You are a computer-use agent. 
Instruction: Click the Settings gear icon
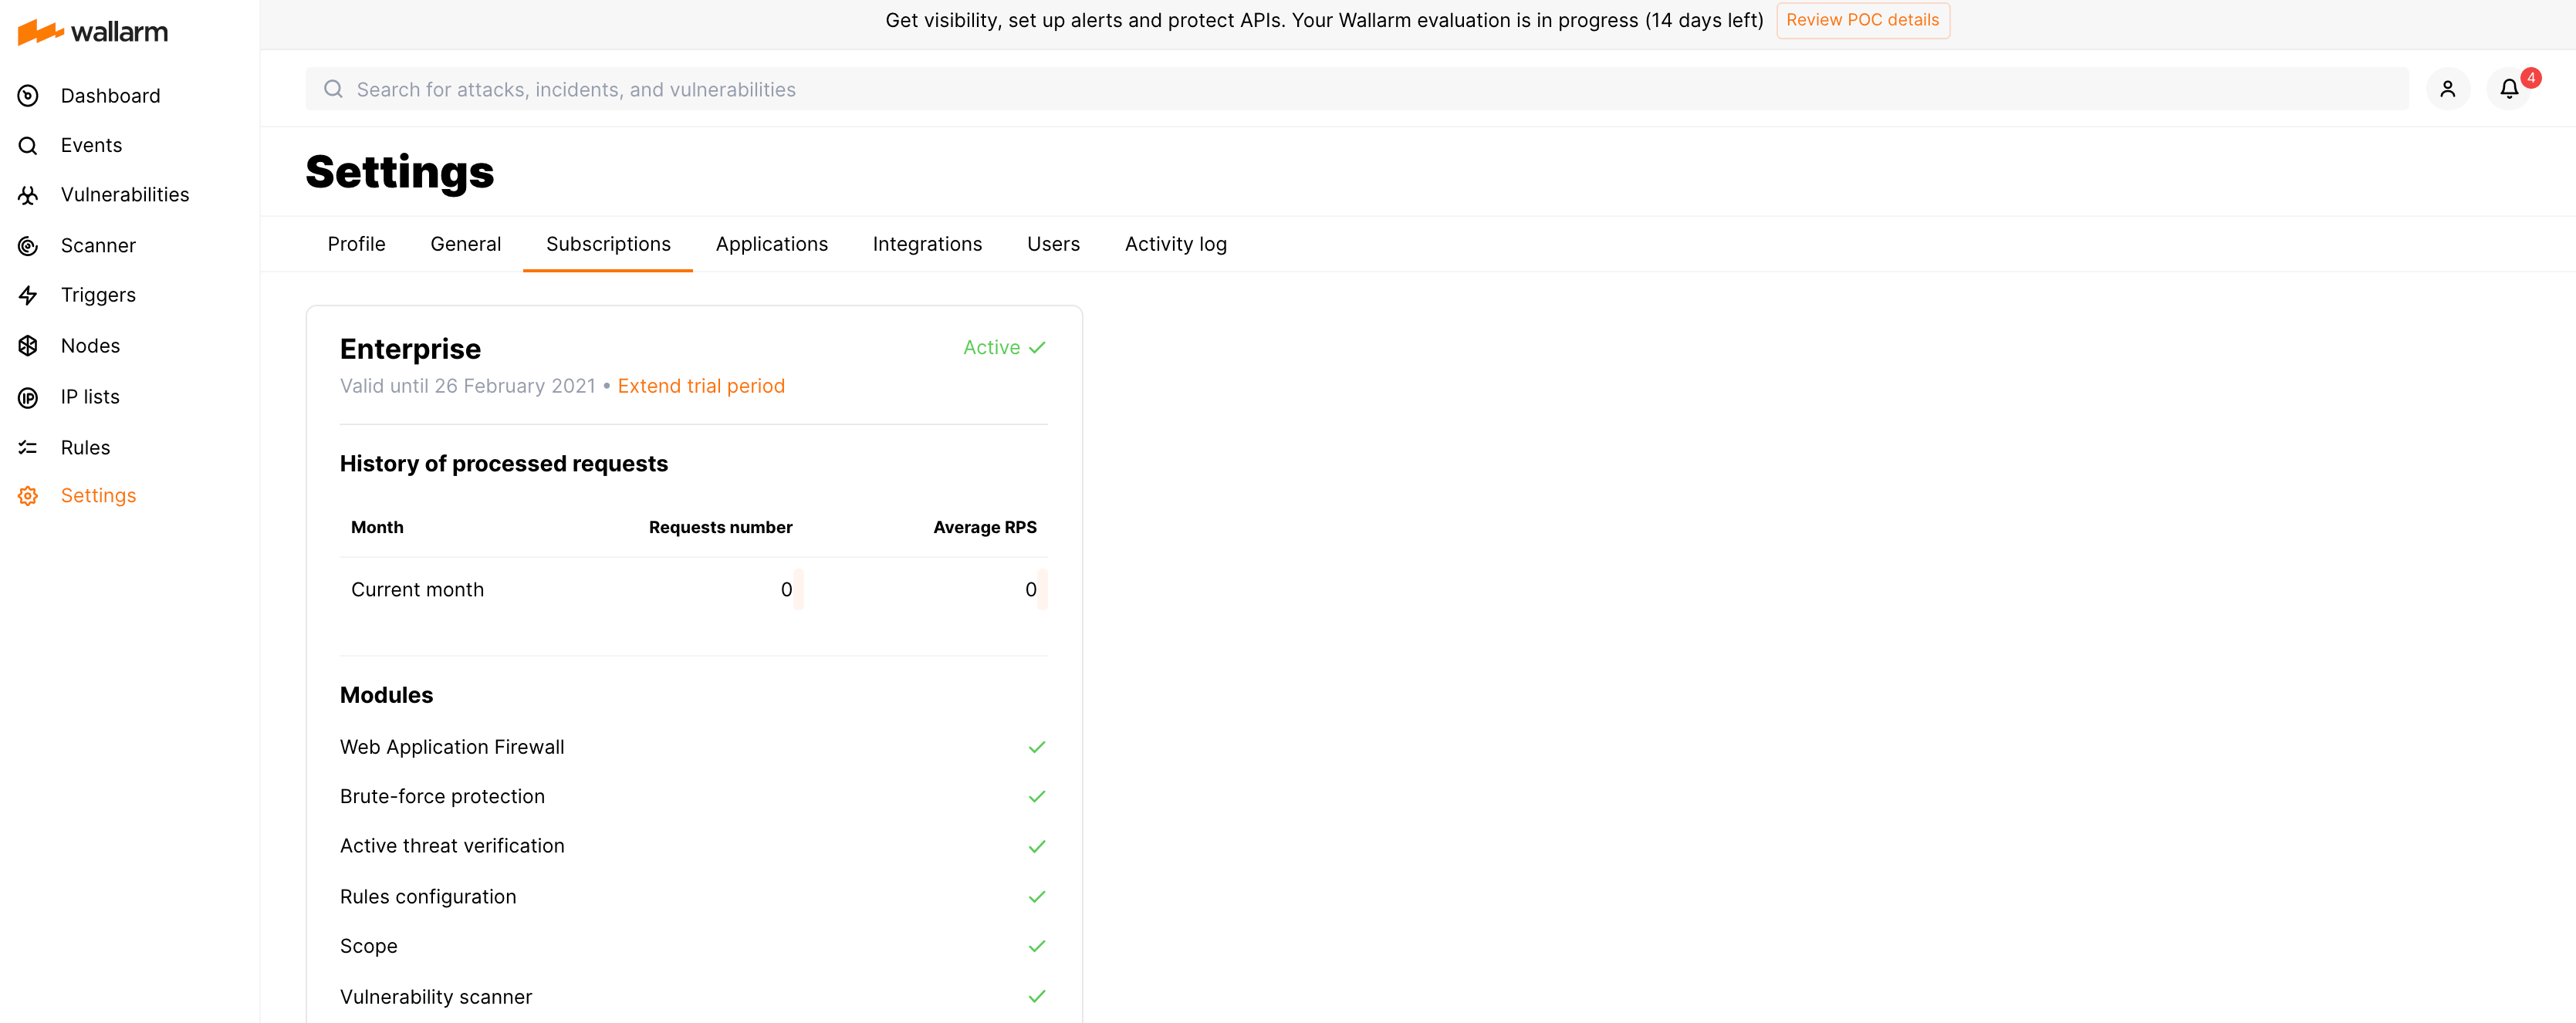28,496
